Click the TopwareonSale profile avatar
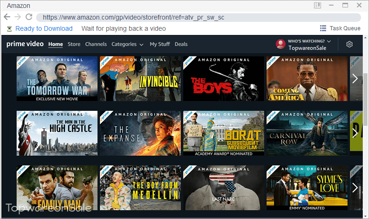The width and height of the screenshot is (369, 219). (x=280, y=44)
